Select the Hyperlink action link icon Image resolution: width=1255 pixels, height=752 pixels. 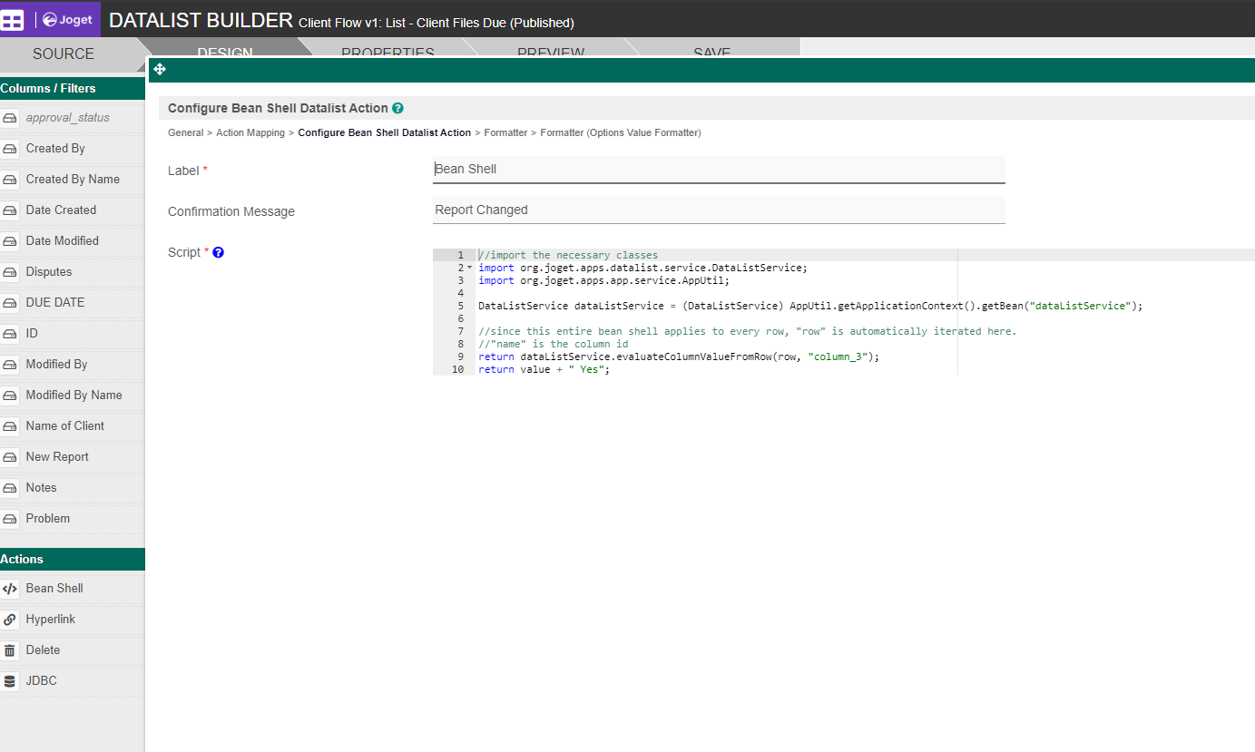10,620
